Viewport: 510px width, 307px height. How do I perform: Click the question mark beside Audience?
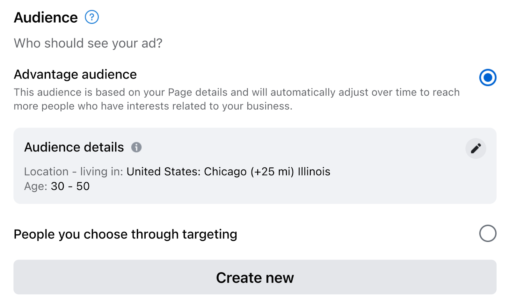(92, 17)
